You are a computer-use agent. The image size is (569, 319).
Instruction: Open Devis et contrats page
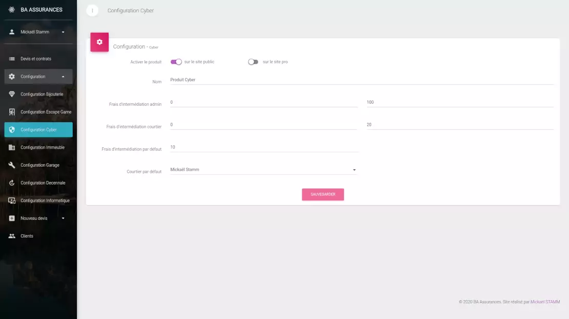[36, 59]
